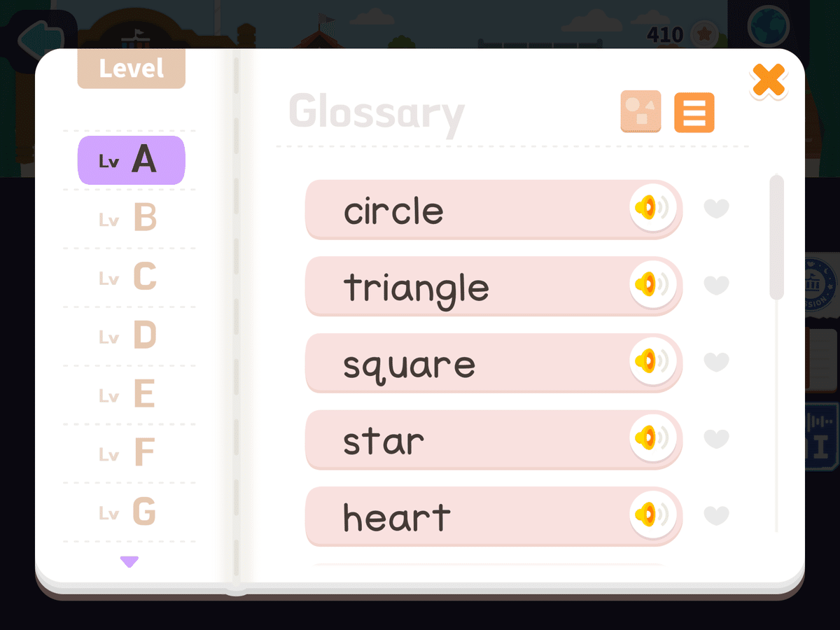The width and height of the screenshot is (840, 630).
Task: Click the glossary list scrollbar
Action: 776,237
